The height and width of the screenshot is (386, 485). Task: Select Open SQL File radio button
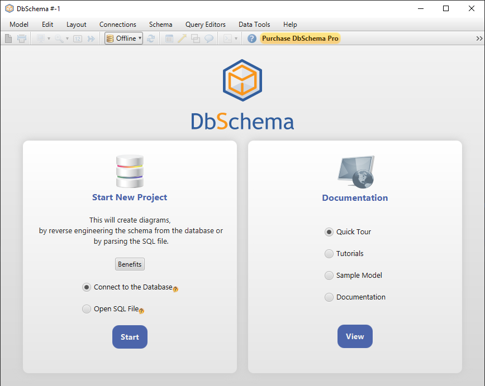coord(87,309)
